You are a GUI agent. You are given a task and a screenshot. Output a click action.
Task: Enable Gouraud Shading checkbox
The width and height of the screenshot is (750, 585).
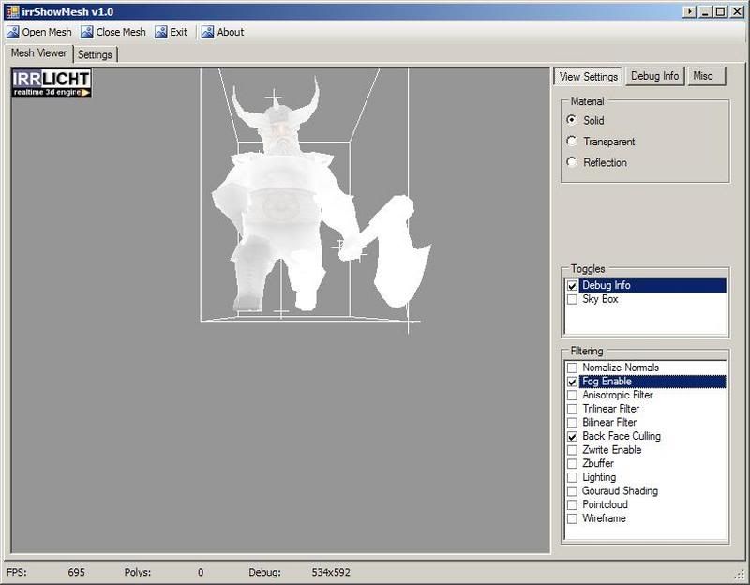click(x=572, y=491)
